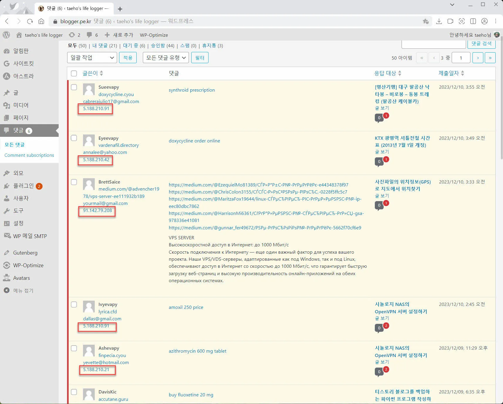This screenshot has width=503, height=404.
Task: Open the 일괄 작업 bulk actions dropdown
Action: coord(92,58)
